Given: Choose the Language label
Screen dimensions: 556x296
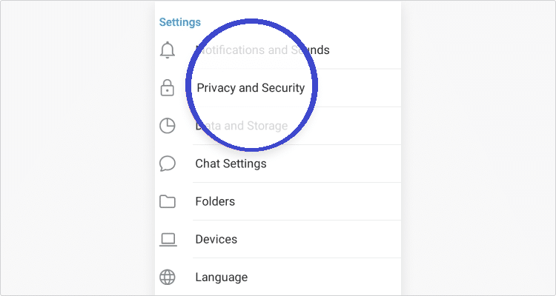Looking at the screenshot, I should (221, 277).
